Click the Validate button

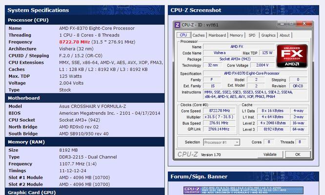[270, 155]
